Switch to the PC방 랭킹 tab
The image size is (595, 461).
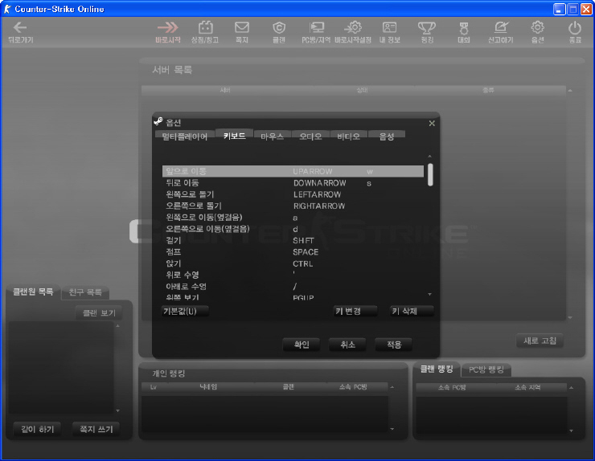(486, 369)
